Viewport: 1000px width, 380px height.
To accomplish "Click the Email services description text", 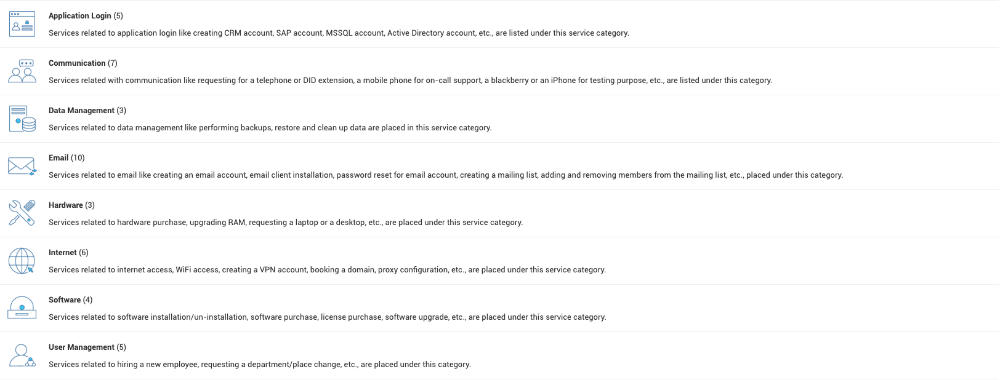I will click(x=446, y=175).
